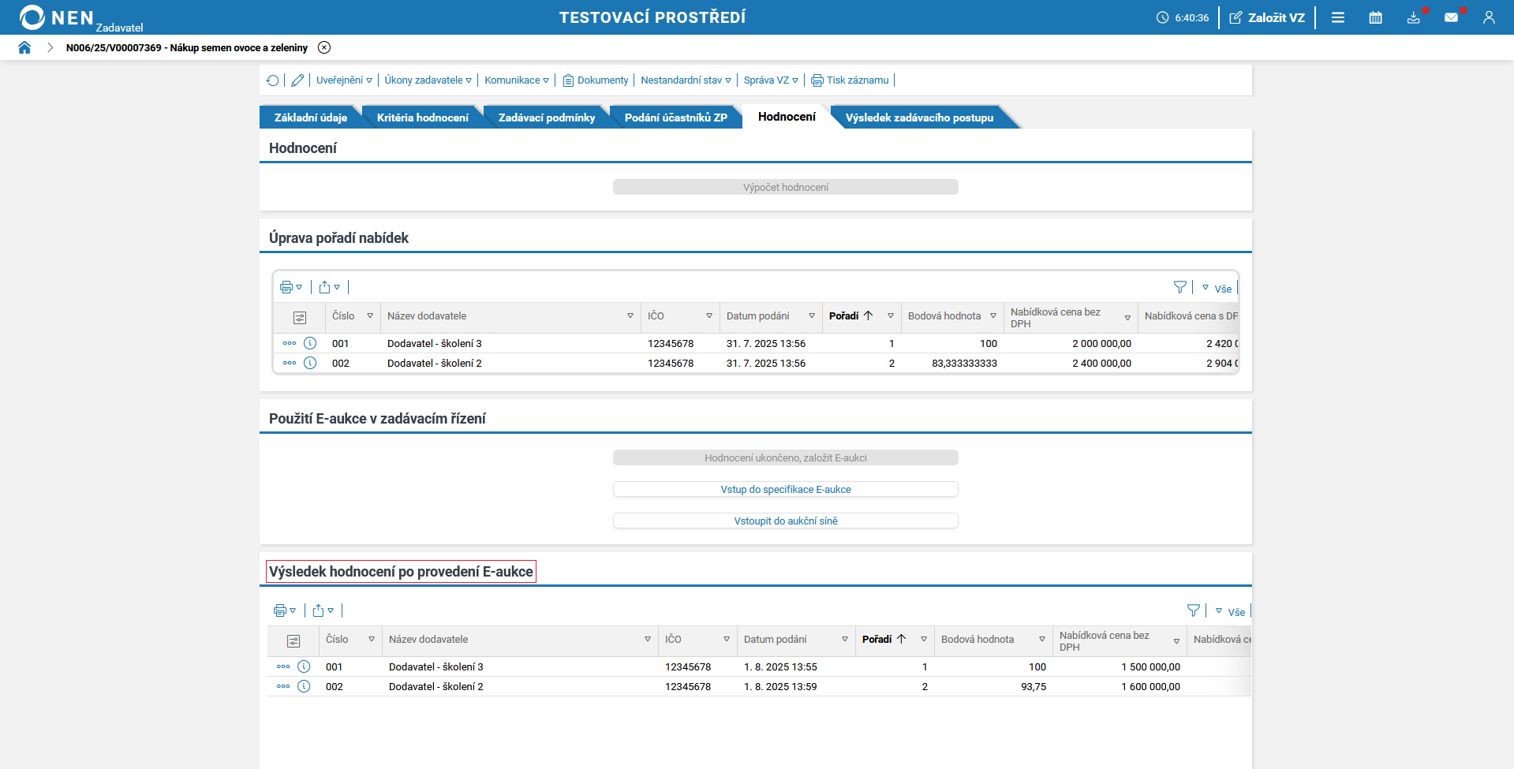Click filter funnel icon in Úprava pořadí nabídek table
Viewport: 1514px width, 769px height.
pos(1179,288)
